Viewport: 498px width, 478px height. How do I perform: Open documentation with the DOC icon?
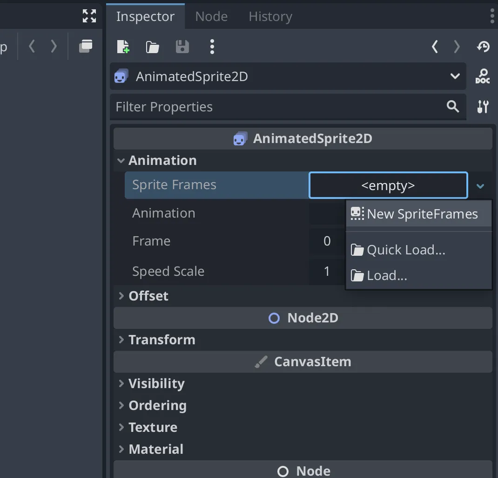pos(483,76)
